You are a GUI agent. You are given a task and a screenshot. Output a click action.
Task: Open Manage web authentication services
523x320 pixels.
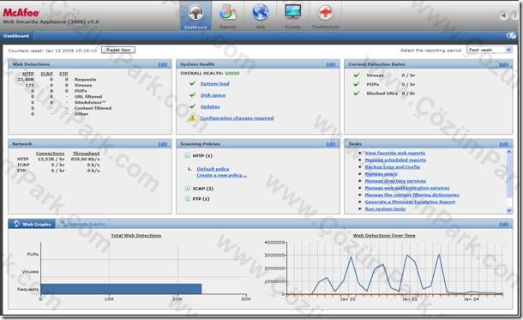pyautogui.click(x=407, y=188)
